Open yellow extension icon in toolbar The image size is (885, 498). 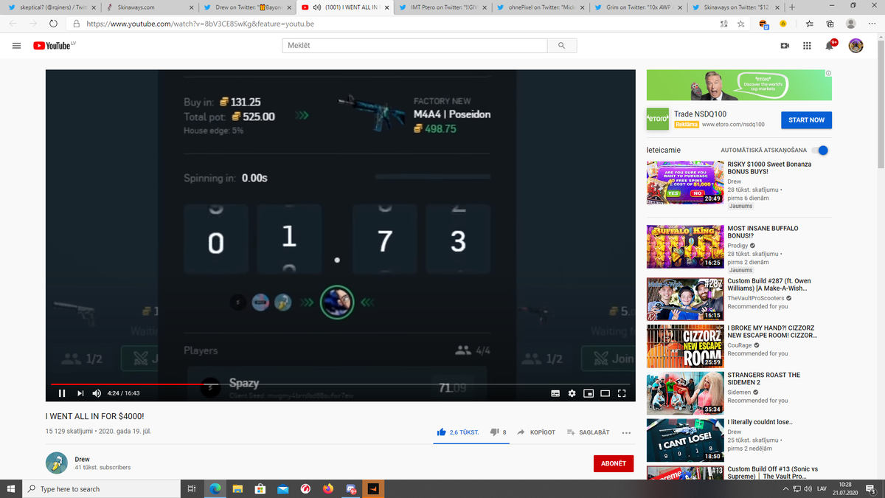(x=782, y=24)
